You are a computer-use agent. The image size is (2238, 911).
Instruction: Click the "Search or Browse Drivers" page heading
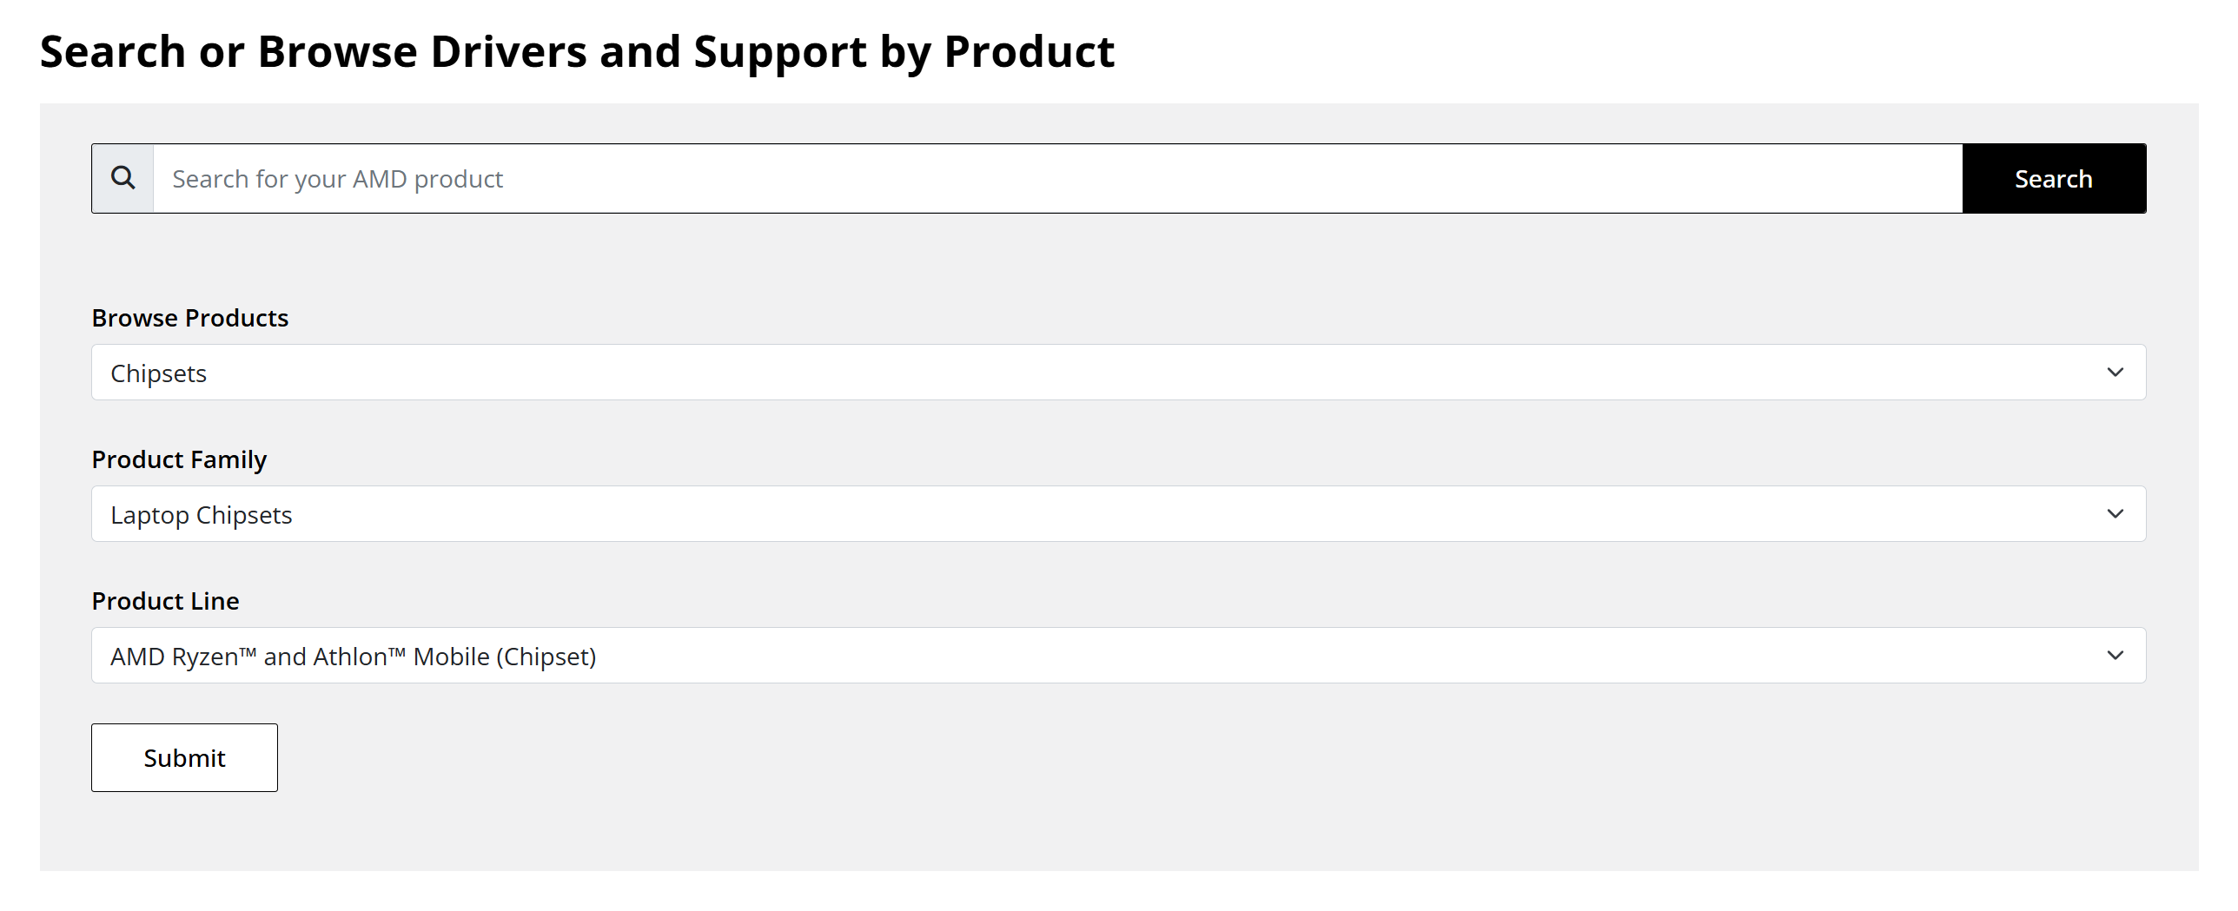pos(577,52)
